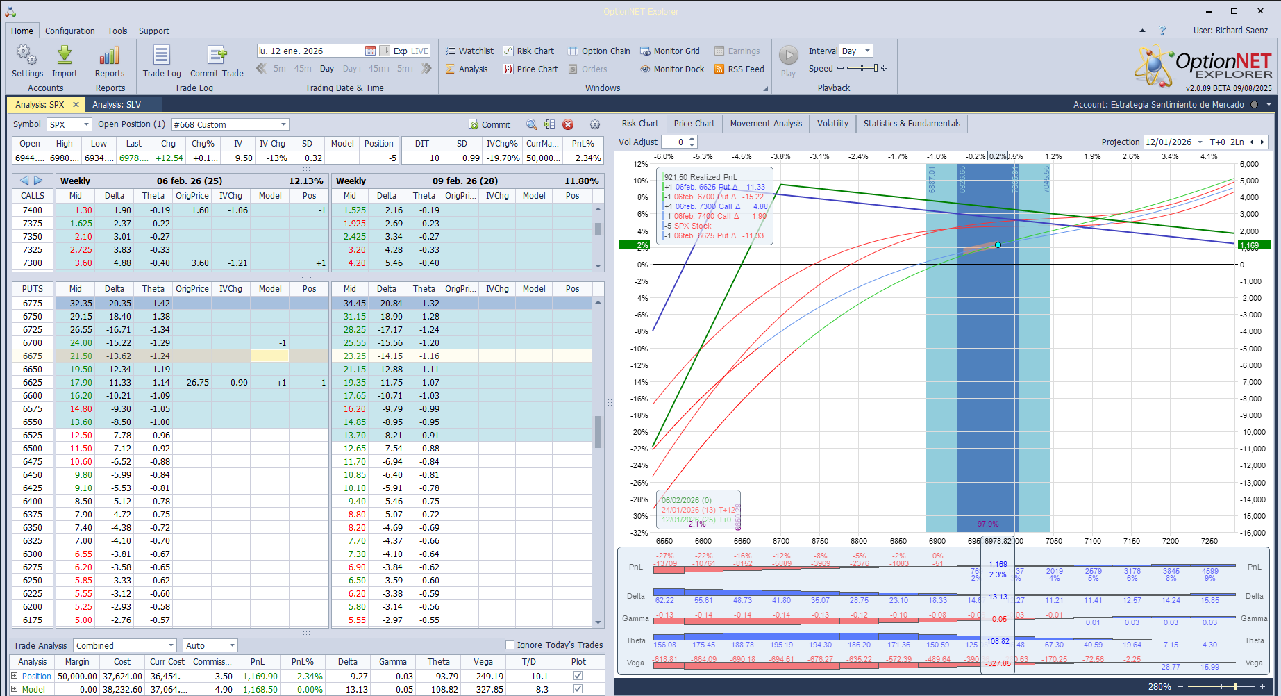The height and width of the screenshot is (696, 1281).
Task: Click the Vol Adjust input field
Action: (673, 142)
